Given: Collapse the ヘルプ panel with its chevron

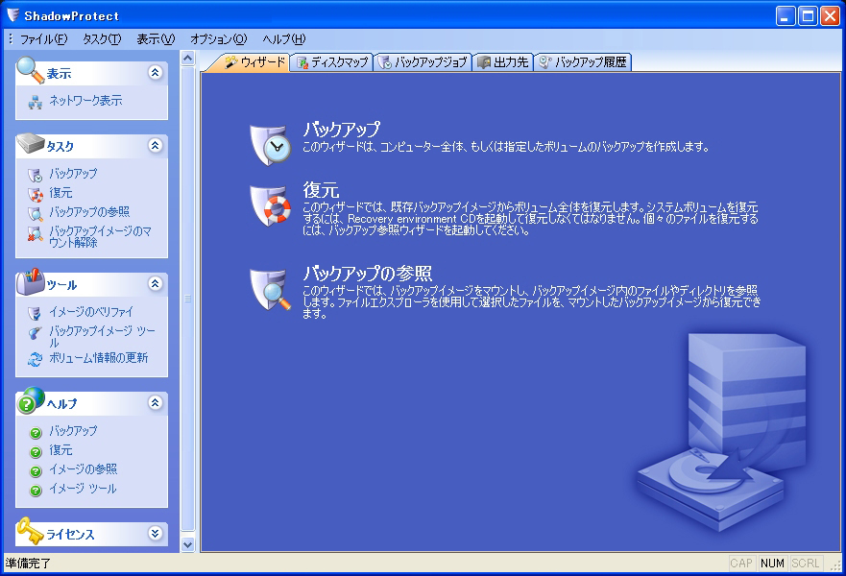Looking at the screenshot, I should point(155,402).
